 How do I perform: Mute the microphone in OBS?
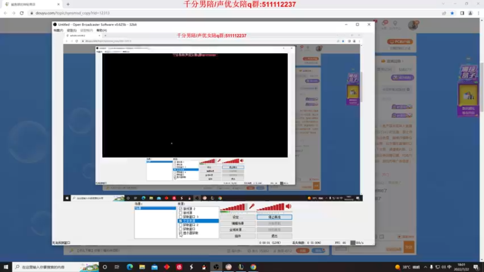pos(252,206)
